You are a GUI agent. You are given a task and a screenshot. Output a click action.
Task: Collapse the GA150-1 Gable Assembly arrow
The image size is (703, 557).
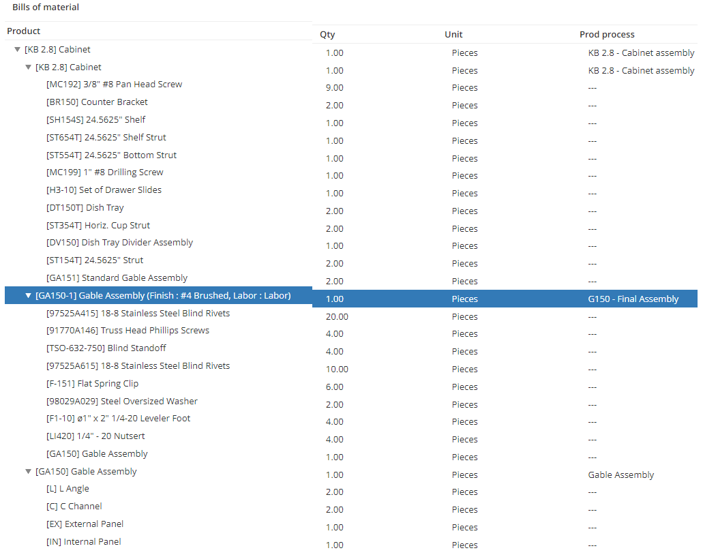(29, 296)
